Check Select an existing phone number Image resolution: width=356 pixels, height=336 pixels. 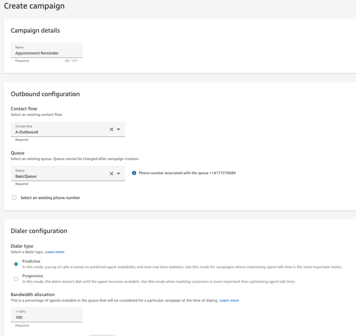pos(14,197)
